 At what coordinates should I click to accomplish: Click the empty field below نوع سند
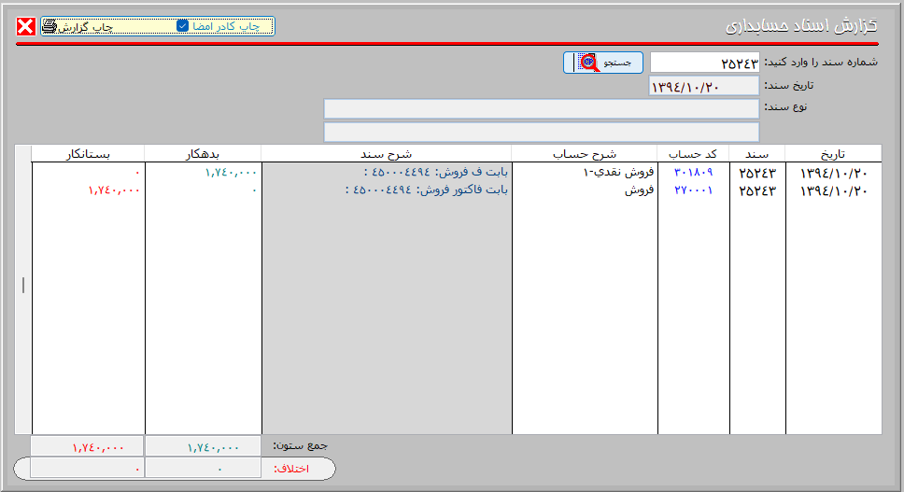pos(541,132)
